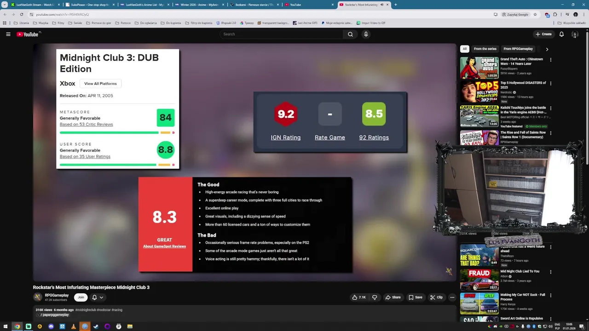Open notification preferences dropdown for RPGGameplay
589x331 pixels.
(98, 297)
